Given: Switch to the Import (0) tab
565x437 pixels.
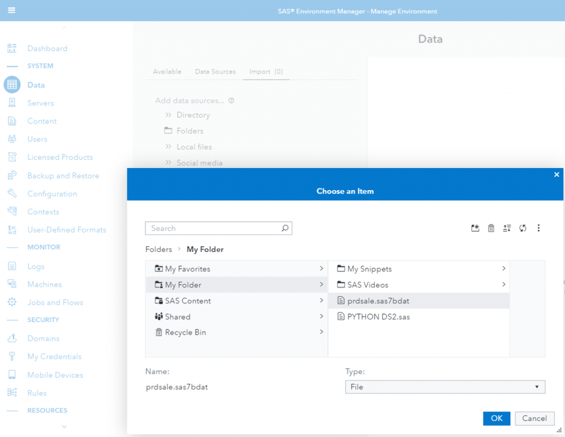Looking at the screenshot, I should 266,71.
